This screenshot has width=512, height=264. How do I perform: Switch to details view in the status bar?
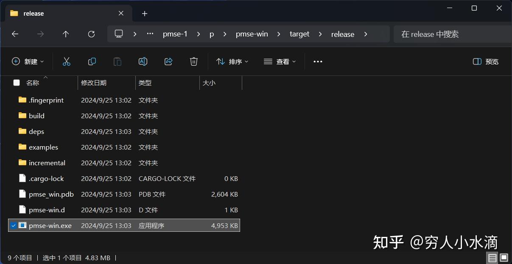[492, 258]
